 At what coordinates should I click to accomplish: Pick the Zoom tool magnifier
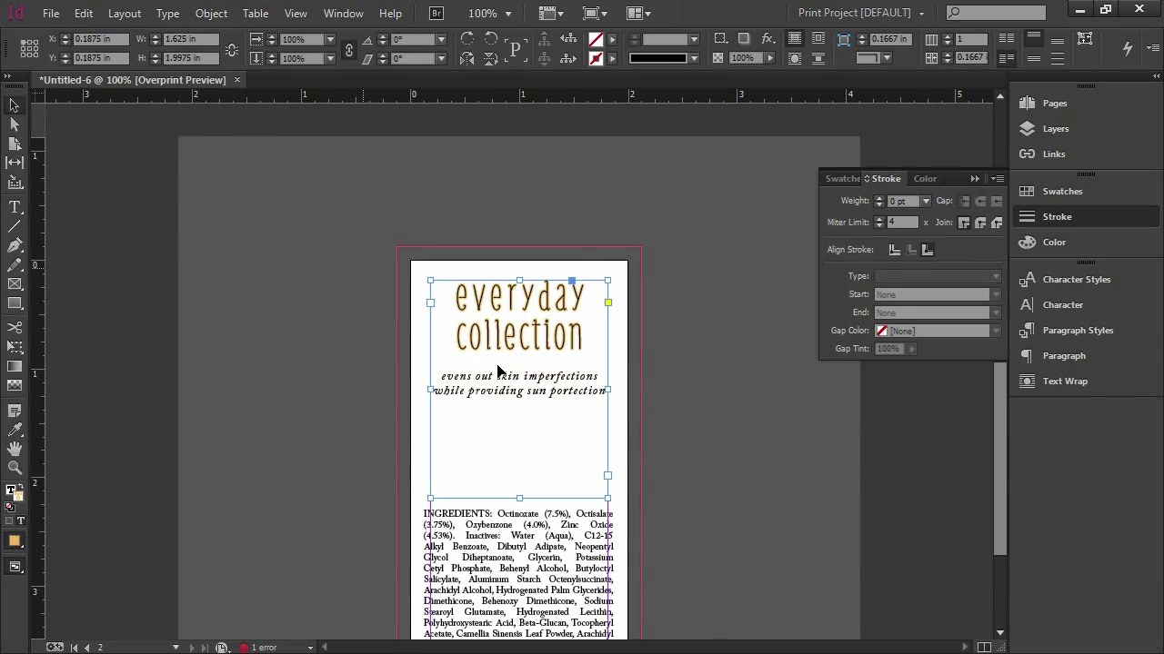(x=15, y=468)
